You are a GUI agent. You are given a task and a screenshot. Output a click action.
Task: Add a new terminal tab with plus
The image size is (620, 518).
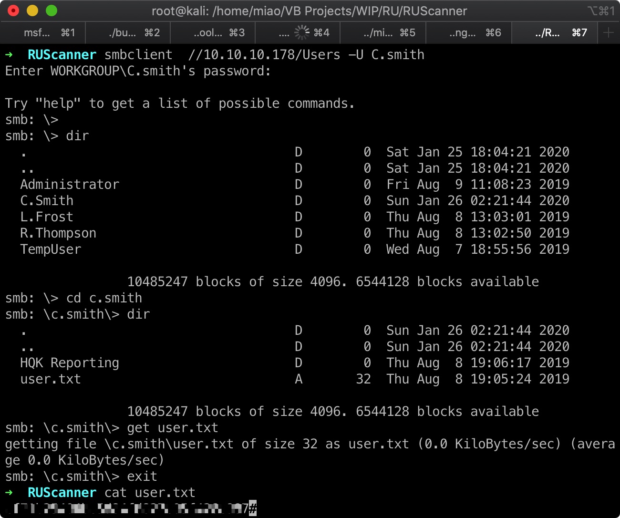pyautogui.click(x=609, y=32)
